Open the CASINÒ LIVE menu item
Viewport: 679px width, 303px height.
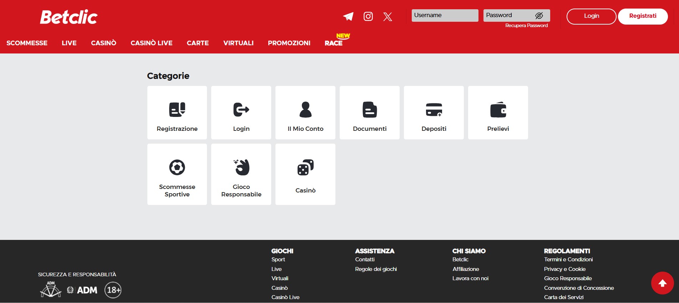151,43
